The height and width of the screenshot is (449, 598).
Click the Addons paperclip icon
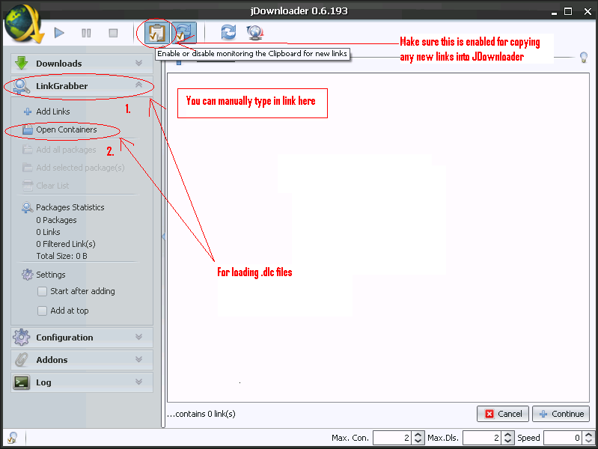coord(22,360)
